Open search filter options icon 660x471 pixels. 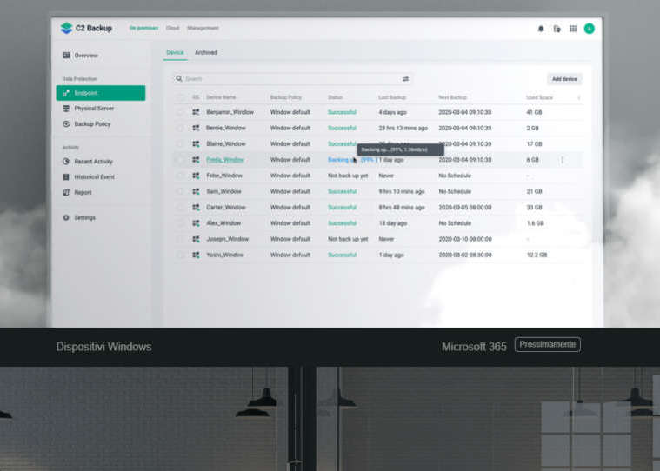[x=405, y=79]
